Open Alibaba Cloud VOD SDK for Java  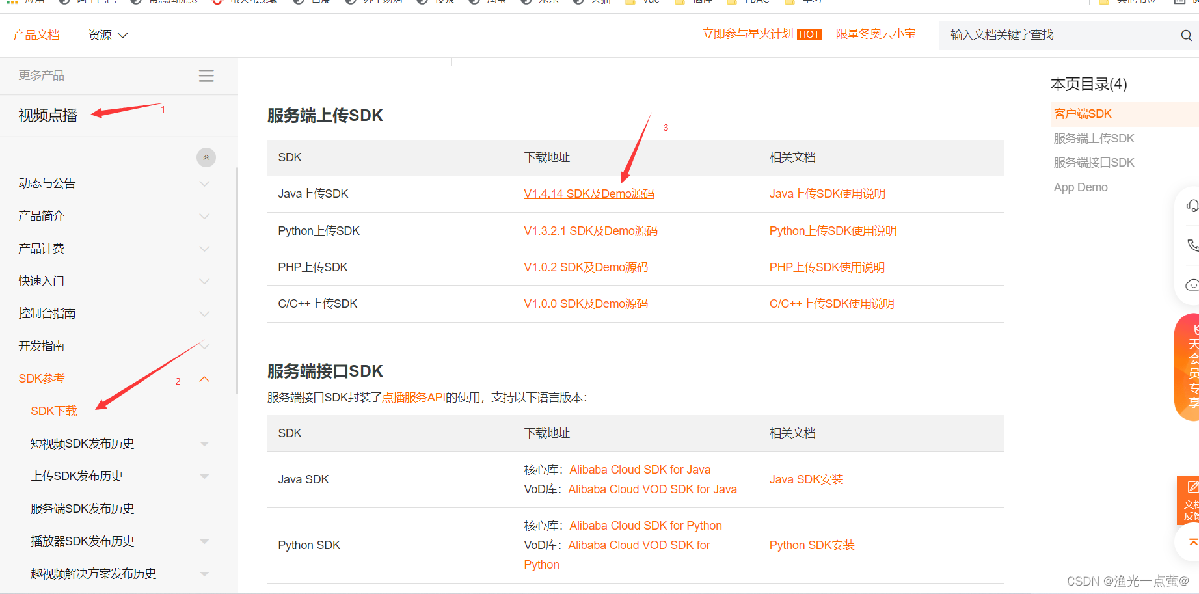point(653,489)
